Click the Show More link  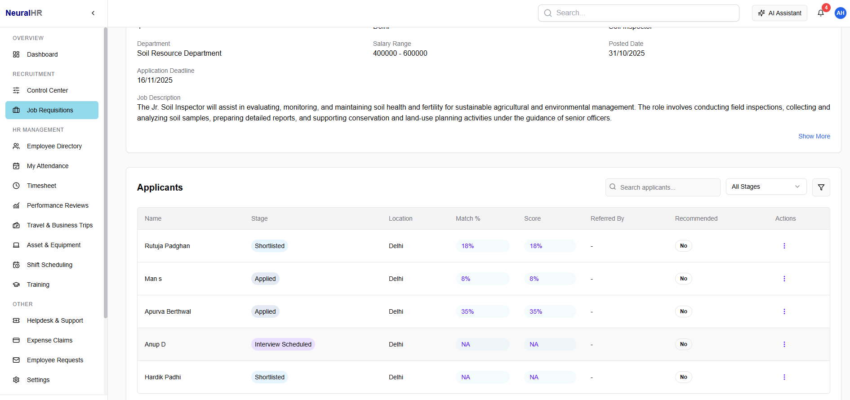[814, 136]
